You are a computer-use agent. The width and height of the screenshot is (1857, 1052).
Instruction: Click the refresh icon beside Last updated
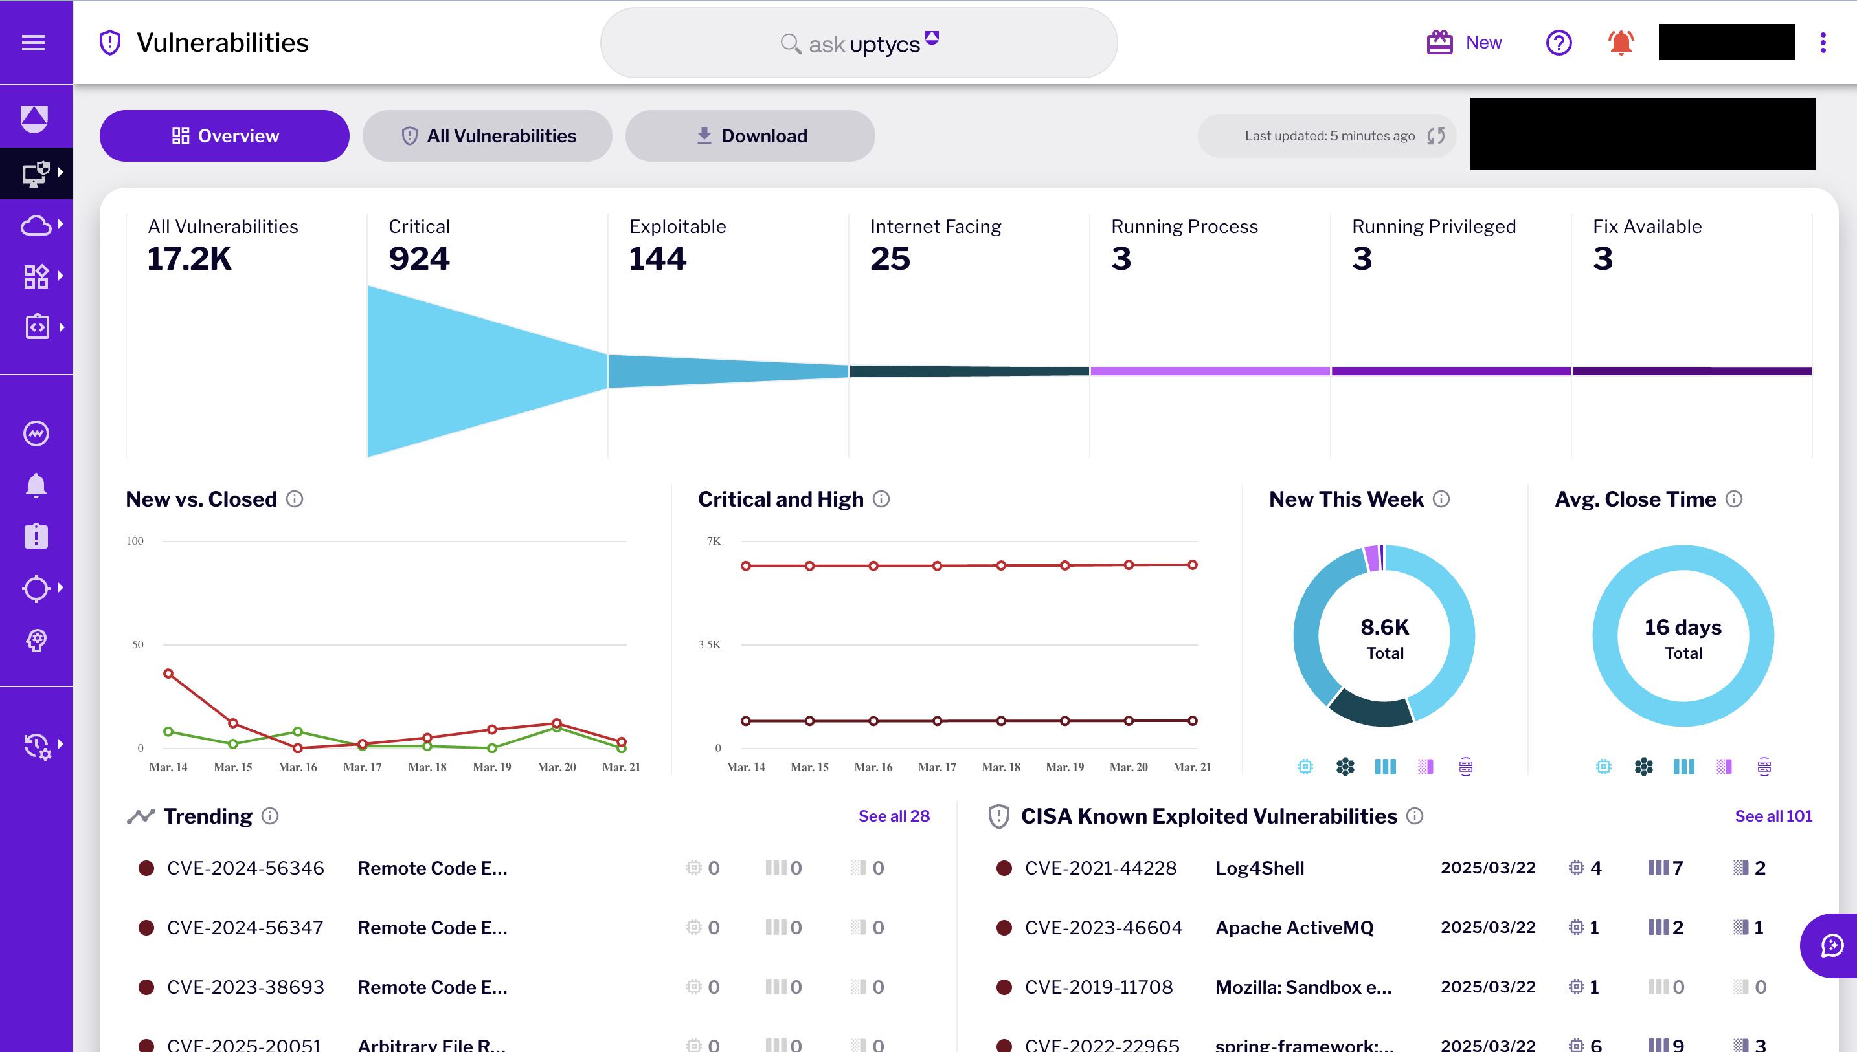[1436, 136]
